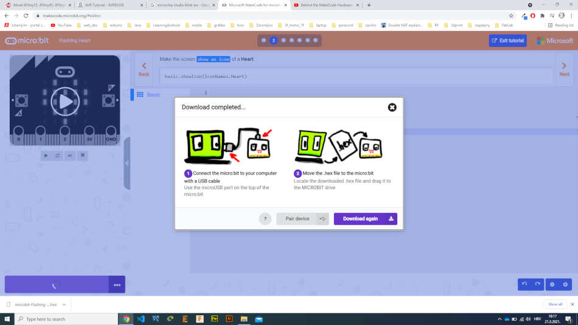Go Back to previous tutorial step

144,69
